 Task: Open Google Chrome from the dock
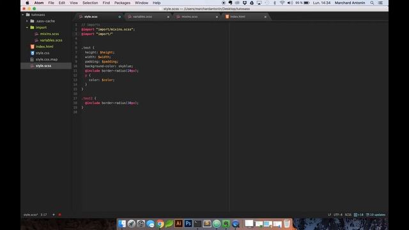pos(160,224)
